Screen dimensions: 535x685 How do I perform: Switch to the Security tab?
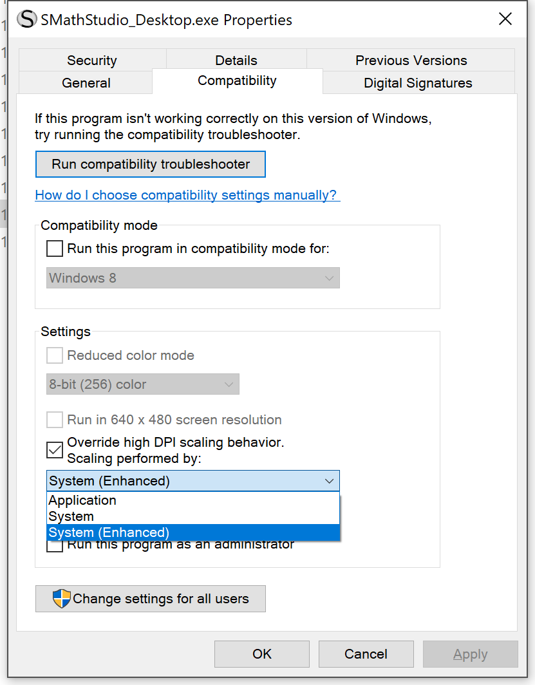point(92,61)
